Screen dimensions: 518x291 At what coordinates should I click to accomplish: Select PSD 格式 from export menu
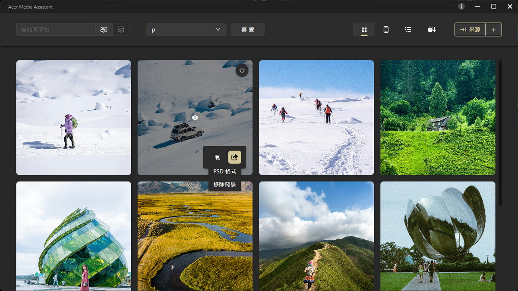225,172
